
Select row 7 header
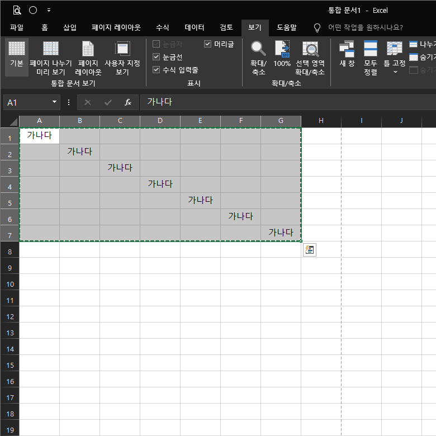click(10, 233)
